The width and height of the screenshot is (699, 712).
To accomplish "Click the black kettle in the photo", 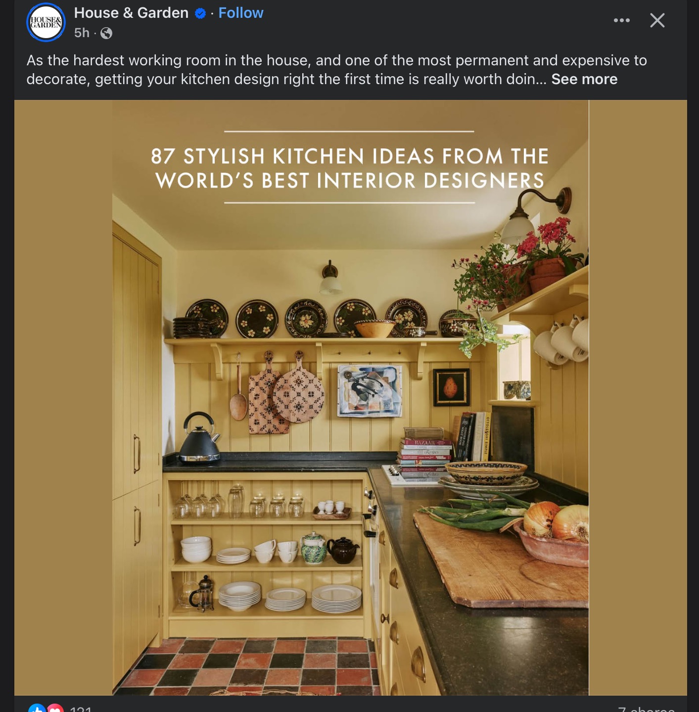I will coord(199,438).
